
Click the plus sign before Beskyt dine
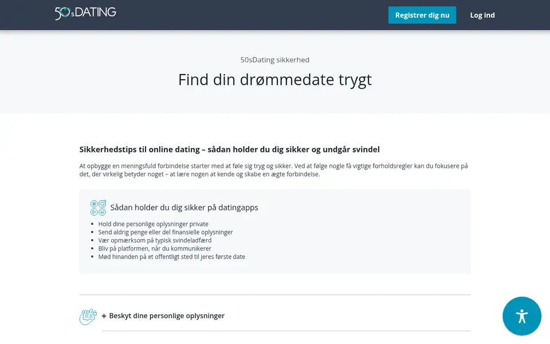tap(104, 316)
